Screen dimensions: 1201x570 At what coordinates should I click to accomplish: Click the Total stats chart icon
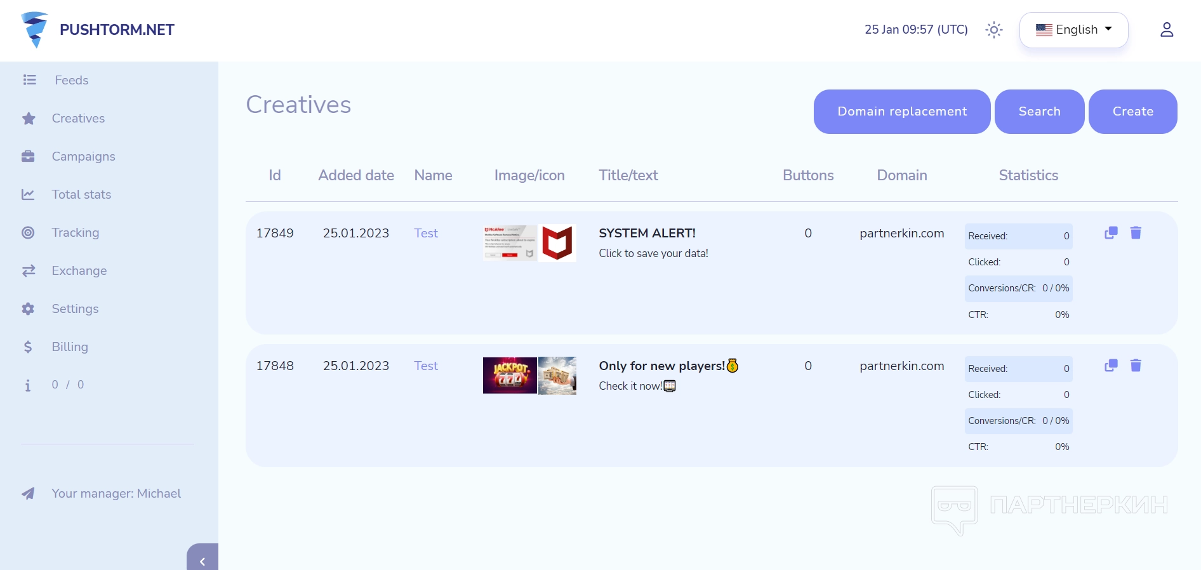[28, 194]
